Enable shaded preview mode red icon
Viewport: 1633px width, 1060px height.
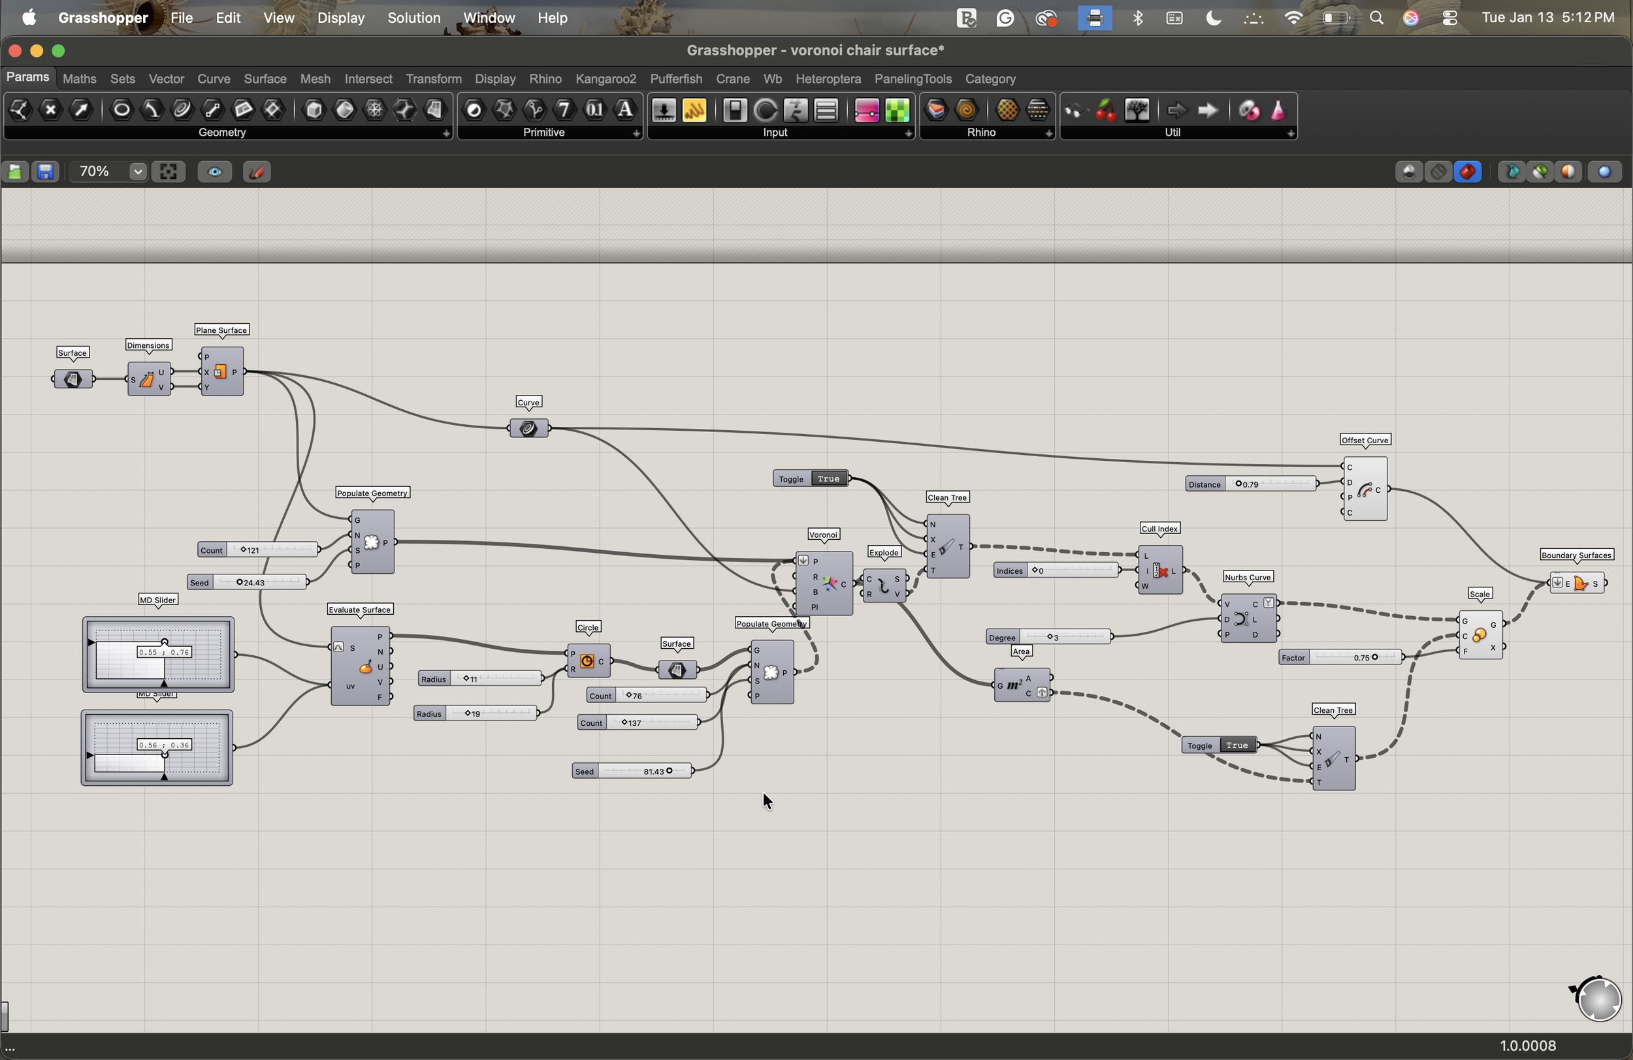click(1468, 172)
